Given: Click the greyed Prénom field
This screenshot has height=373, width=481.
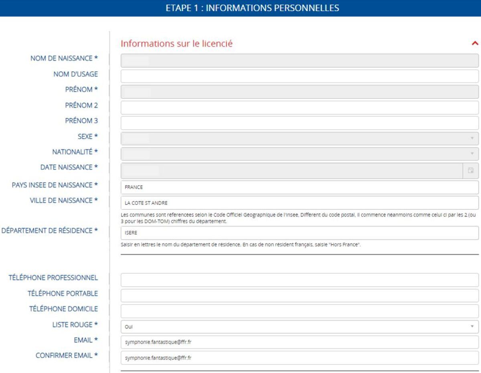Looking at the screenshot, I should tap(299, 91).
